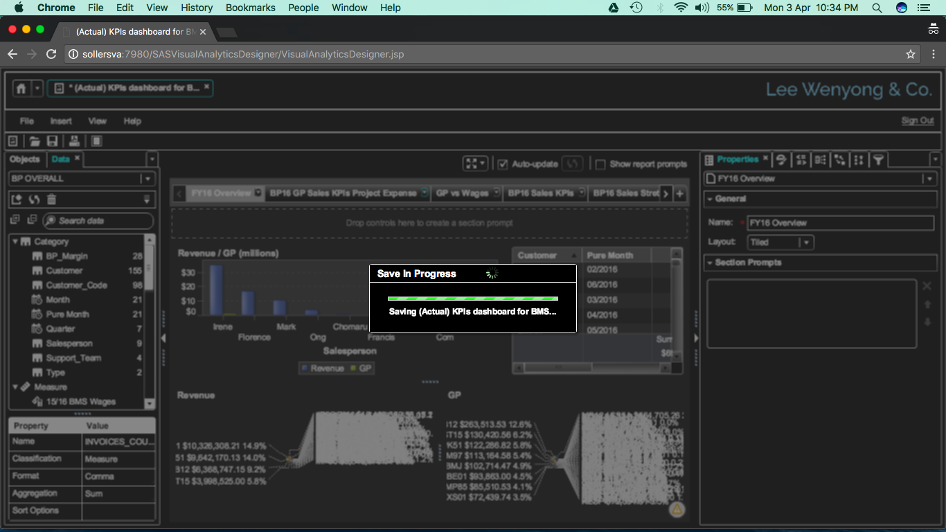
Task: Click the trash icon in Data panel
Action: (x=51, y=199)
